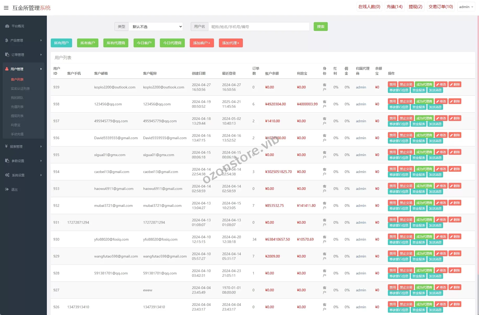Disable user 939 with 禁用 button

pyautogui.click(x=392, y=85)
